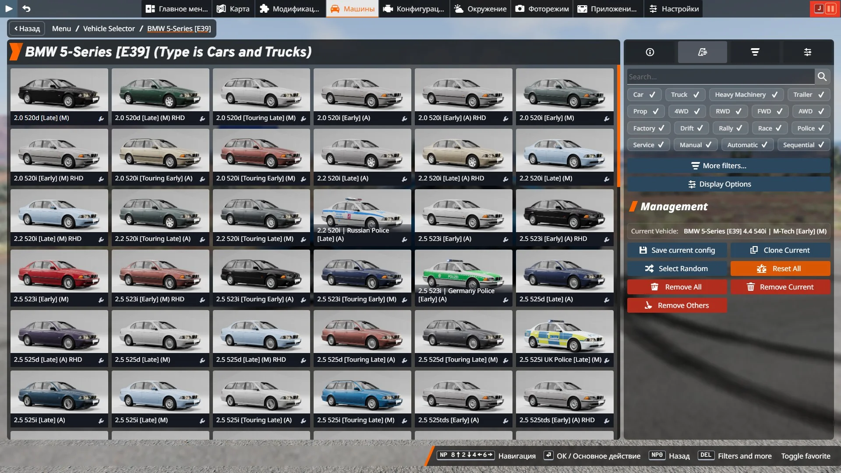Viewport: 841px width, 473px height.
Task: Open the vehicle management tab icon
Action: pyautogui.click(x=703, y=52)
